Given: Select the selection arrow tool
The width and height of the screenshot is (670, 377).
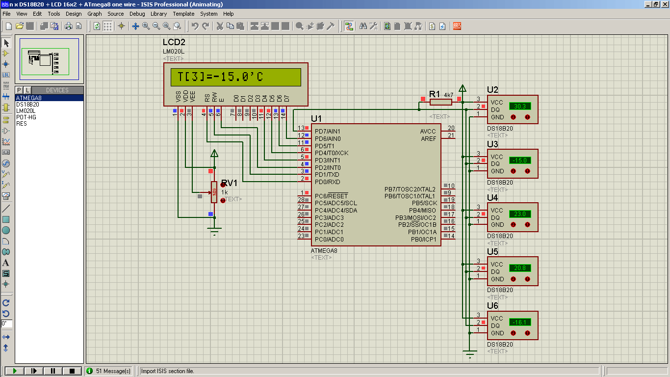Looking at the screenshot, I should (6, 43).
